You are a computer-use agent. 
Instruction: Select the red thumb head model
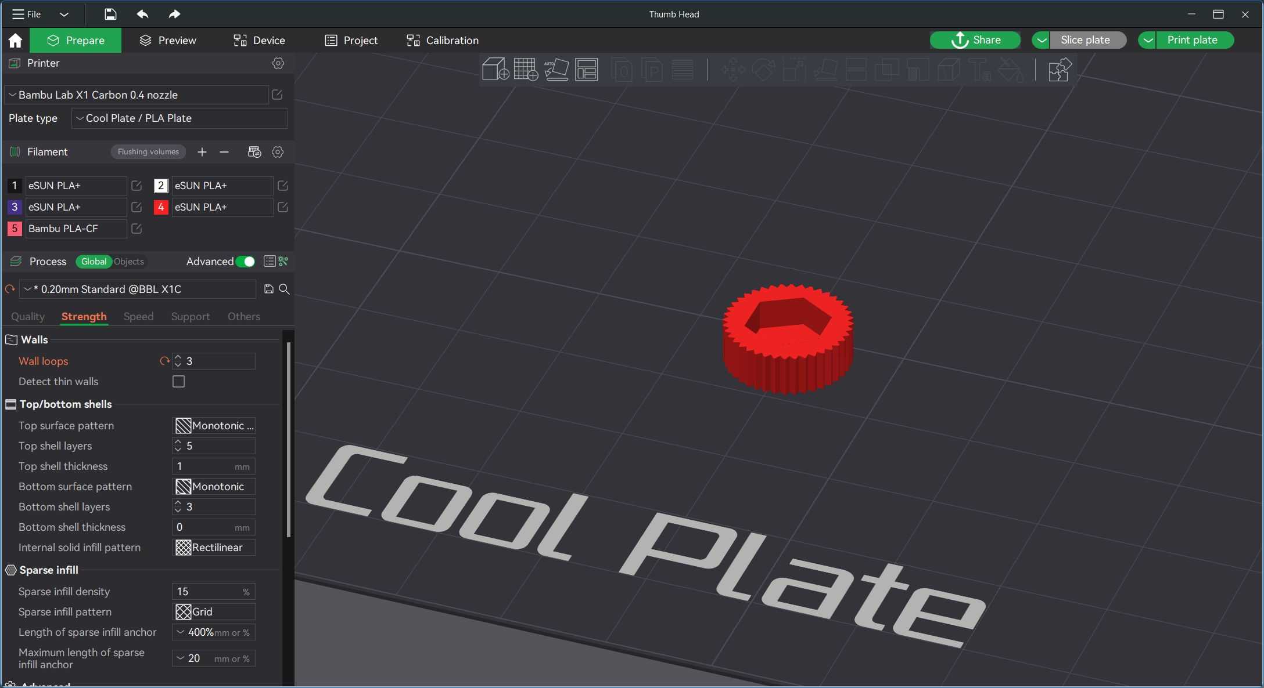pyautogui.click(x=788, y=339)
